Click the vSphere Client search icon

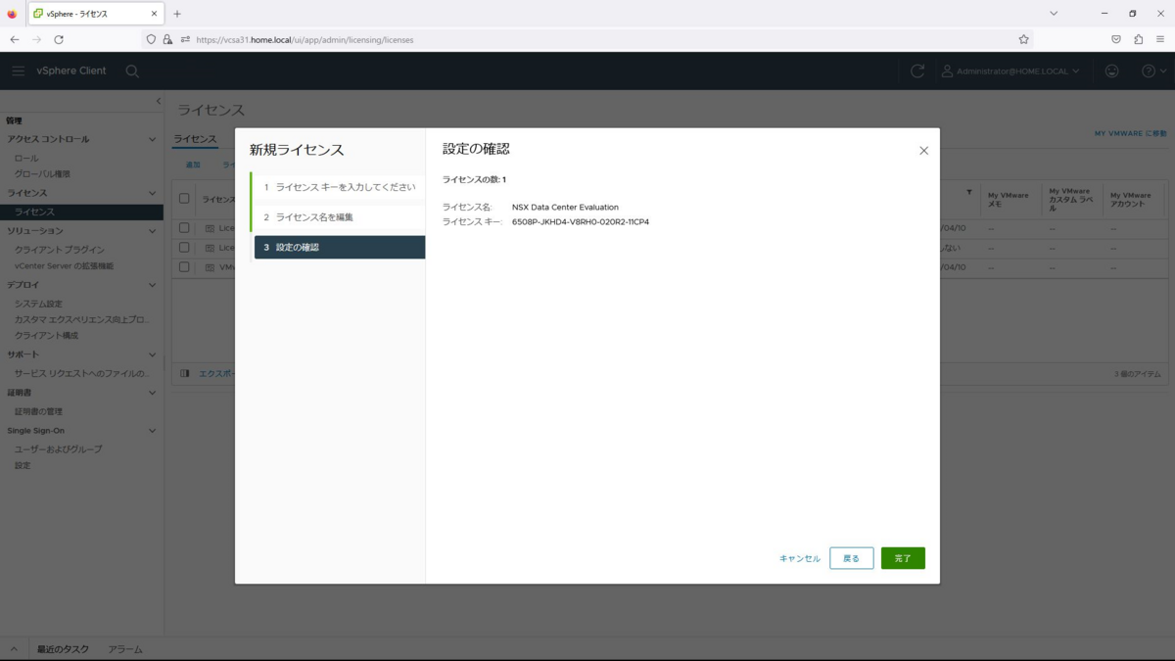[132, 71]
